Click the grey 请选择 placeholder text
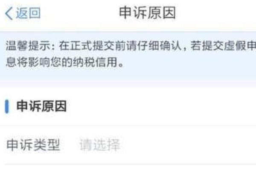This screenshot has height=171, width=256. click(100, 145)
